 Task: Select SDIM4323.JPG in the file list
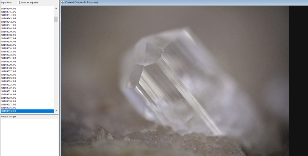point(9,85)
